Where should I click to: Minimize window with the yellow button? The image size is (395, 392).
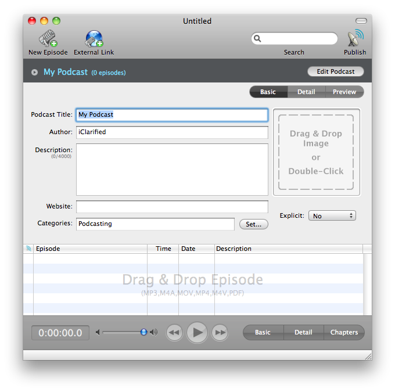point(44,21)
